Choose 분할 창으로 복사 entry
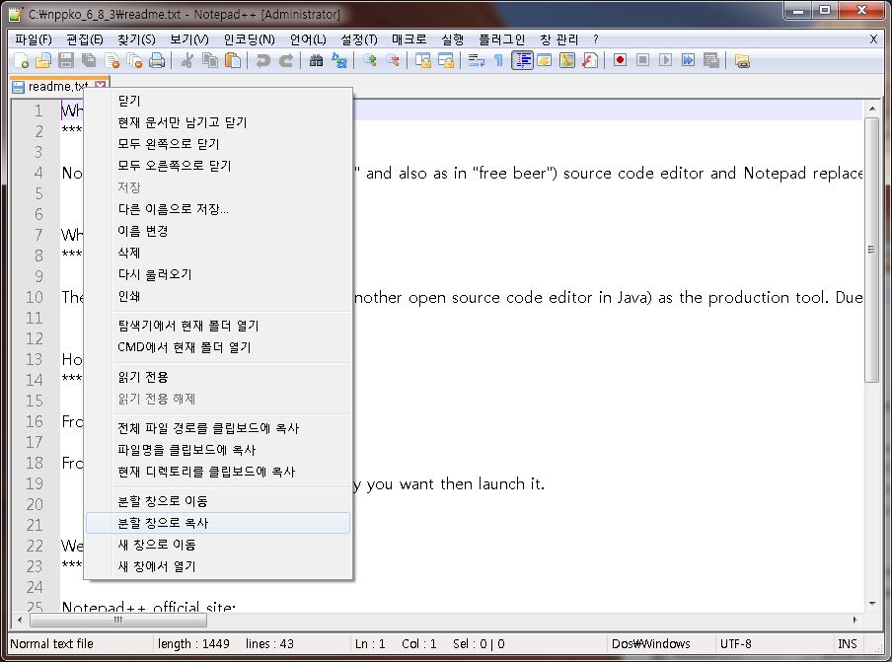The height and width of the screenshot is (662, 892). [x=218, y=523]
